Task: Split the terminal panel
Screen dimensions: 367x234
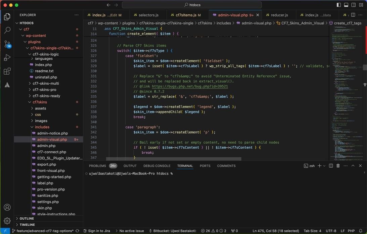Action: (331, 166)
